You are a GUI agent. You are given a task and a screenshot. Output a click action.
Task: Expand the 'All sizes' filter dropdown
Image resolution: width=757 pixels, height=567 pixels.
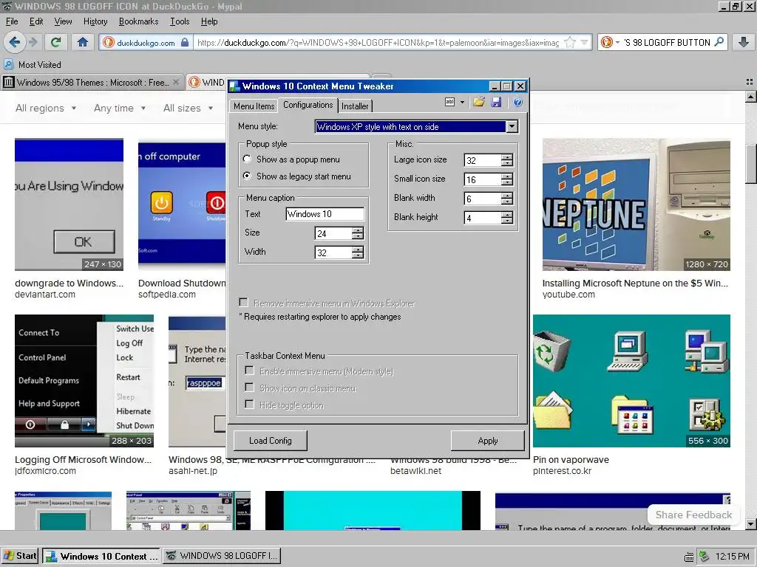[x=189, y=108]
